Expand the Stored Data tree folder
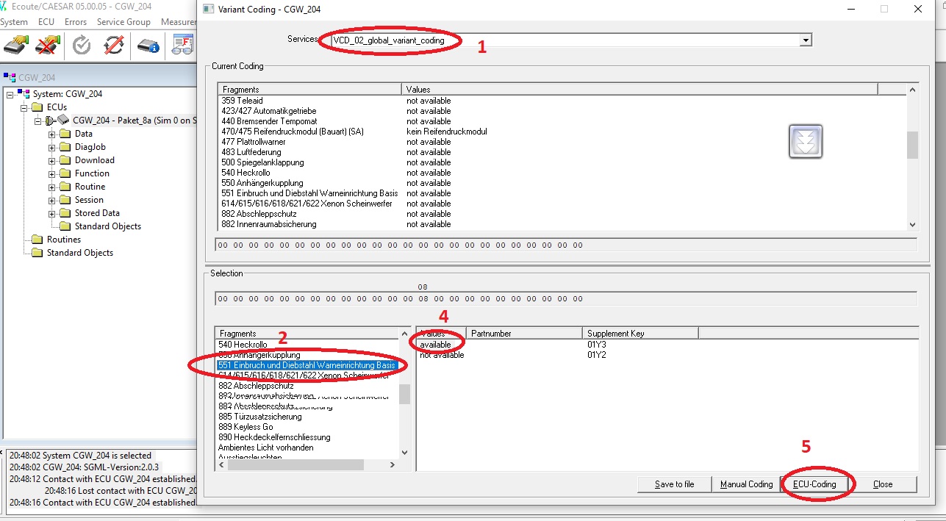 [x=53, y=213]
